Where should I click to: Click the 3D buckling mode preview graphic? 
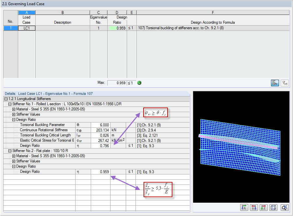[x=241, y=147]
